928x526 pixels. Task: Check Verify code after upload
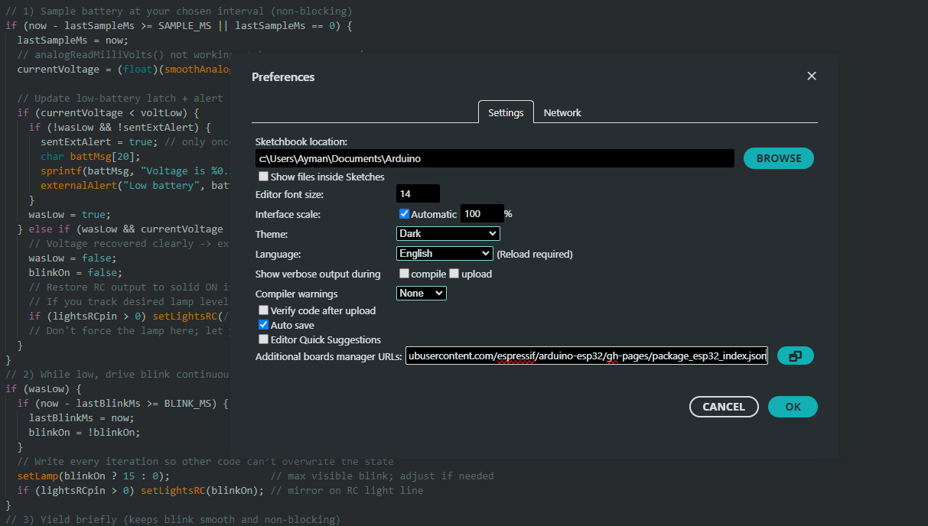click(x=263, y=310)
